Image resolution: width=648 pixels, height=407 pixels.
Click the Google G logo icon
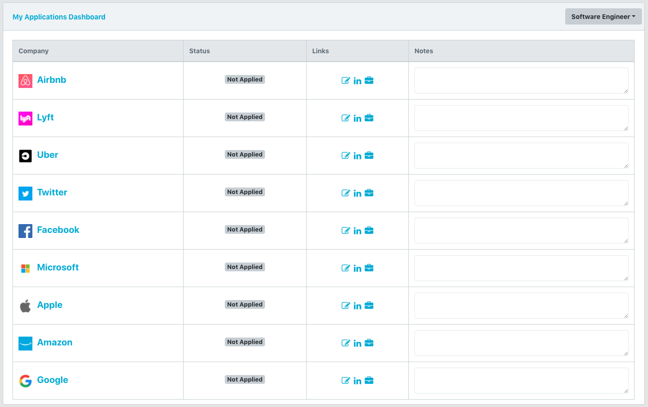tap(25, 381)
